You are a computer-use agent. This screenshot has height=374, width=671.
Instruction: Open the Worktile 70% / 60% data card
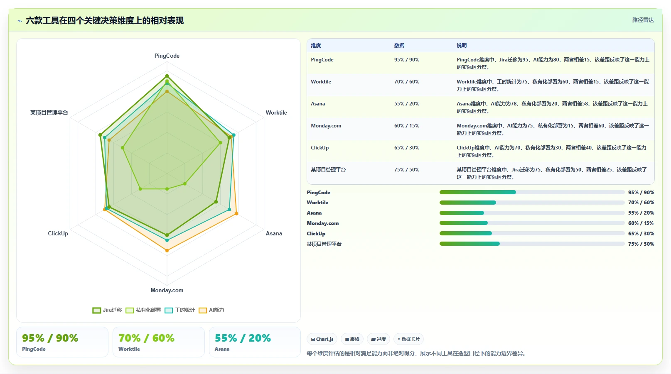point(159,342)
